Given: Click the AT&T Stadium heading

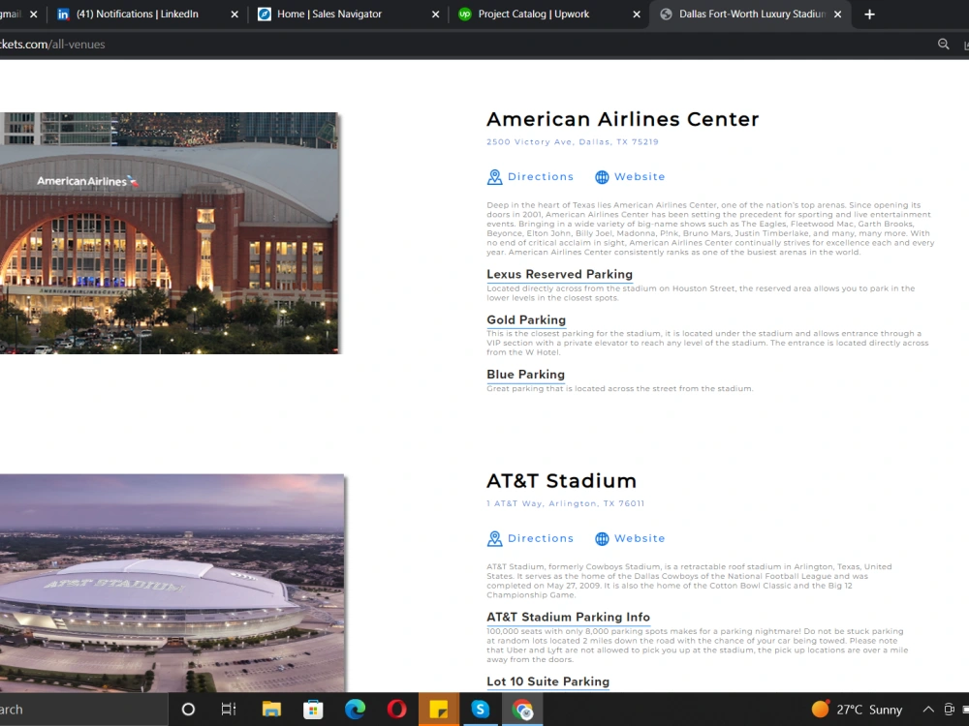Looking at the screenshot, I should tap(561, 481).
